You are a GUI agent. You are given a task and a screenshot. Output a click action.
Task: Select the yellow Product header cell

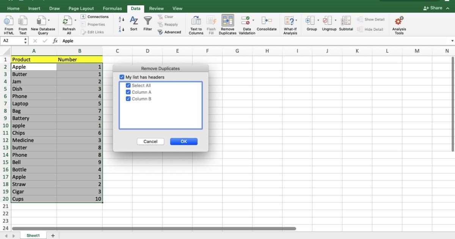34,60
